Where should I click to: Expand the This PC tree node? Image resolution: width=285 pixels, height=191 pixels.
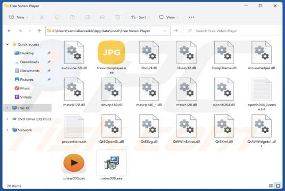[x=7, y=108]
